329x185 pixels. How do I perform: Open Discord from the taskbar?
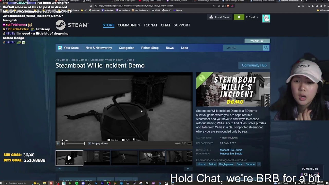tap(83, 183)
